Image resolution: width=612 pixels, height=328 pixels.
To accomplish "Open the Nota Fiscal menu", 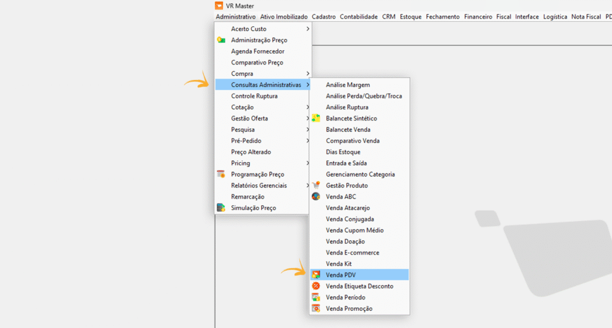I will coord(586,17).
